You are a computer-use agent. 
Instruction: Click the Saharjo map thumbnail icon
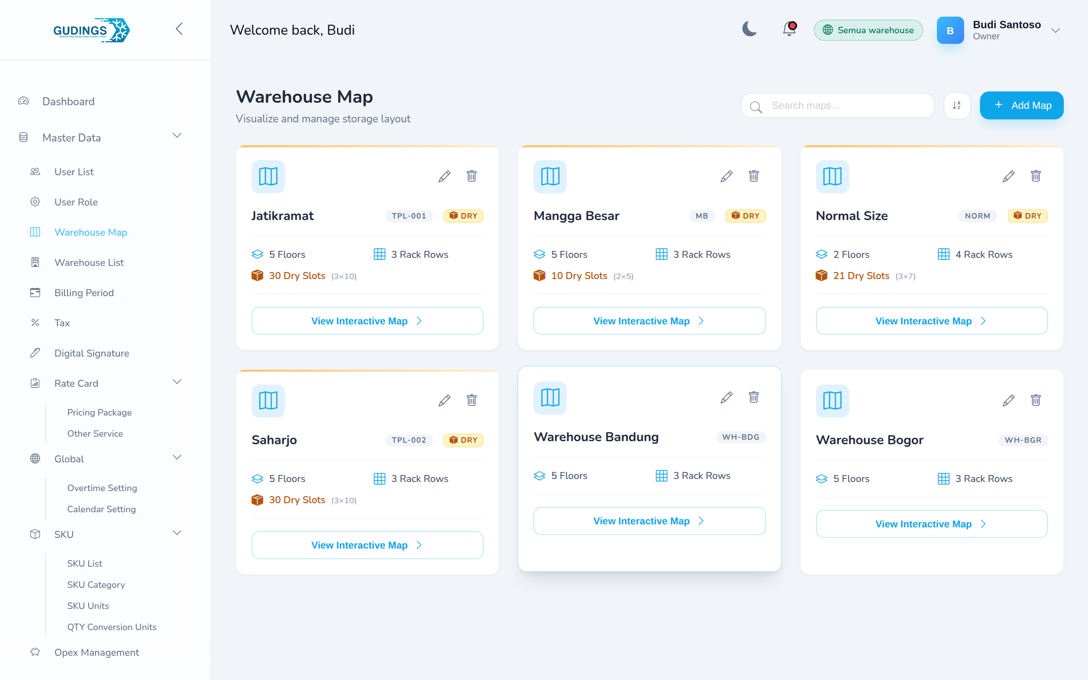268,401
